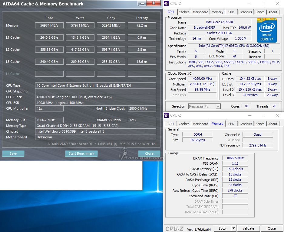Click the Memory Read 56974 MB/s field
Image resolution: width=284 pixels, height=232 pixels.
pyautogui.click(x=49, y=25)
